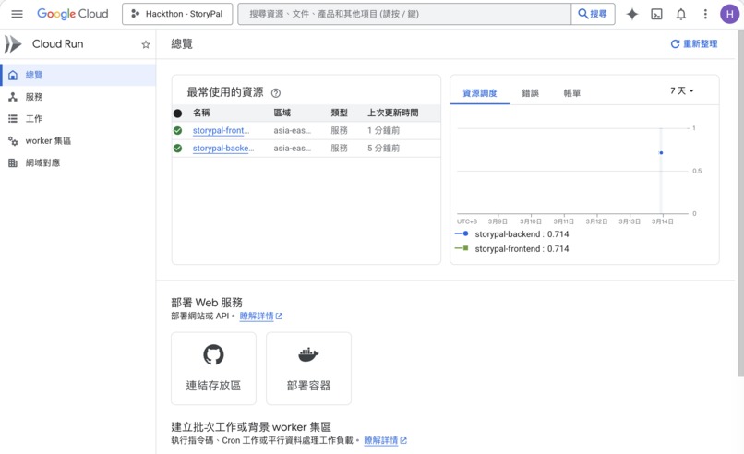Image resolution: width=744 pixels, height=454 pixels.
Task: Toggle storypal-backend legend entry
Action: [x=511, y=233]
